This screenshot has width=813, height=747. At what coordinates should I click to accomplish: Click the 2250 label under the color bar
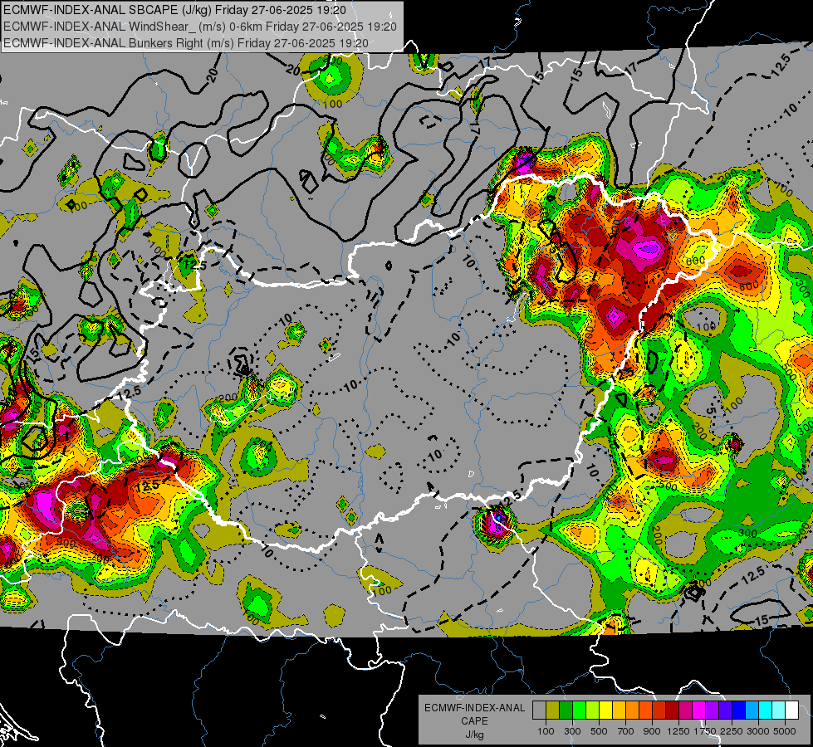732,731
